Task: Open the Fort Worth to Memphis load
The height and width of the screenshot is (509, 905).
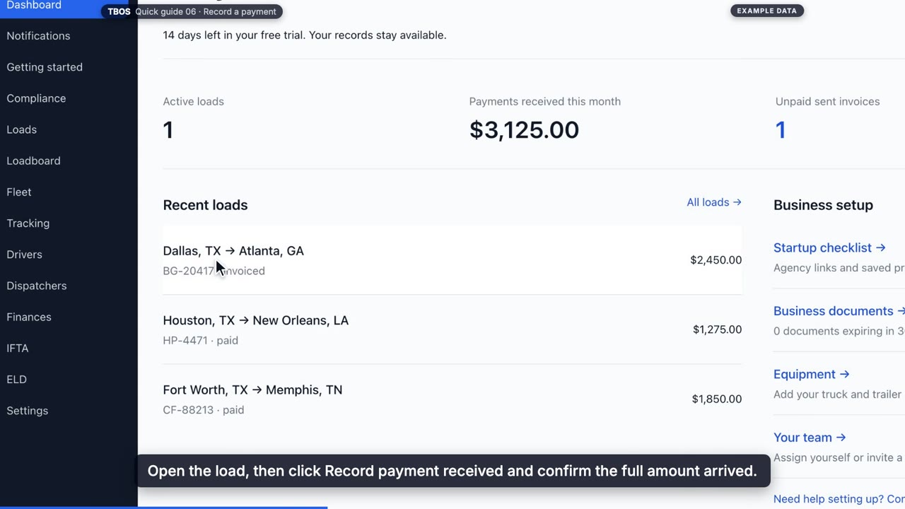Action: click(x=452, y=399)
